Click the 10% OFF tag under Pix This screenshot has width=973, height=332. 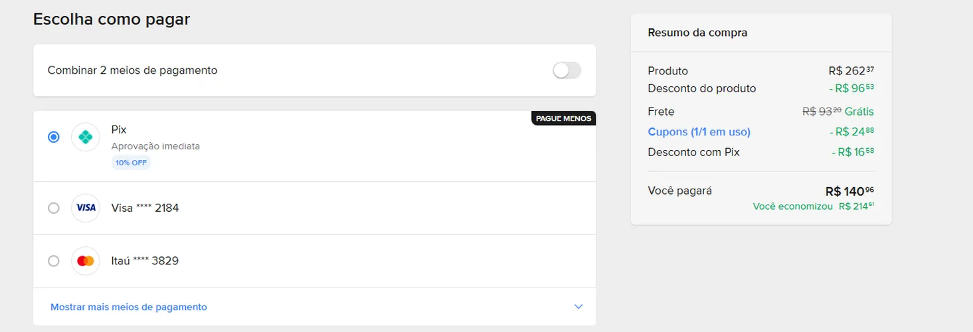pos(132,163)
